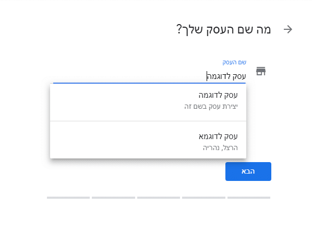Viewport: 312px width, 228px height.
Task: Click divider line between the two suggestions
Action: (x=148, y=121)
